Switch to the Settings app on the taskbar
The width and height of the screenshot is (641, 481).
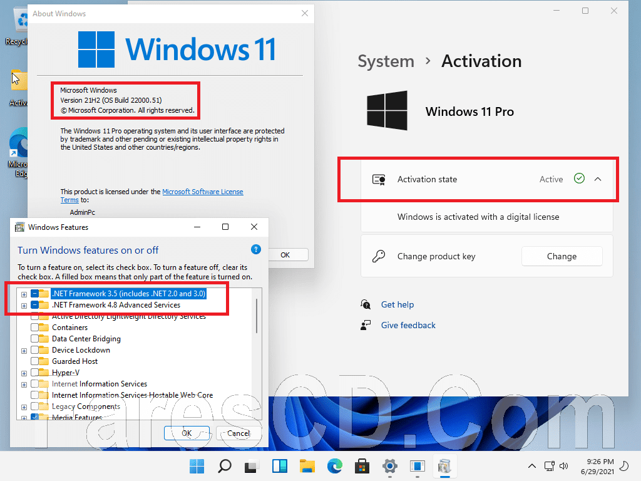(390, 466)
